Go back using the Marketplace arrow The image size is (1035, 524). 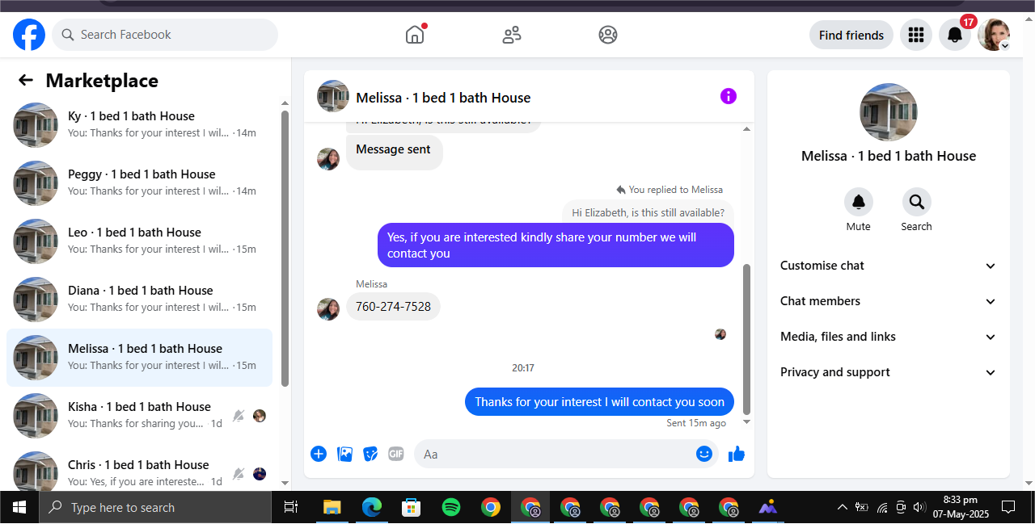26,80
